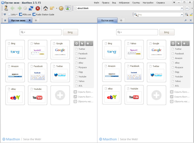Open Myspace link in left pane list
Screen dimensions: 194x143
[x=81, y=68]
